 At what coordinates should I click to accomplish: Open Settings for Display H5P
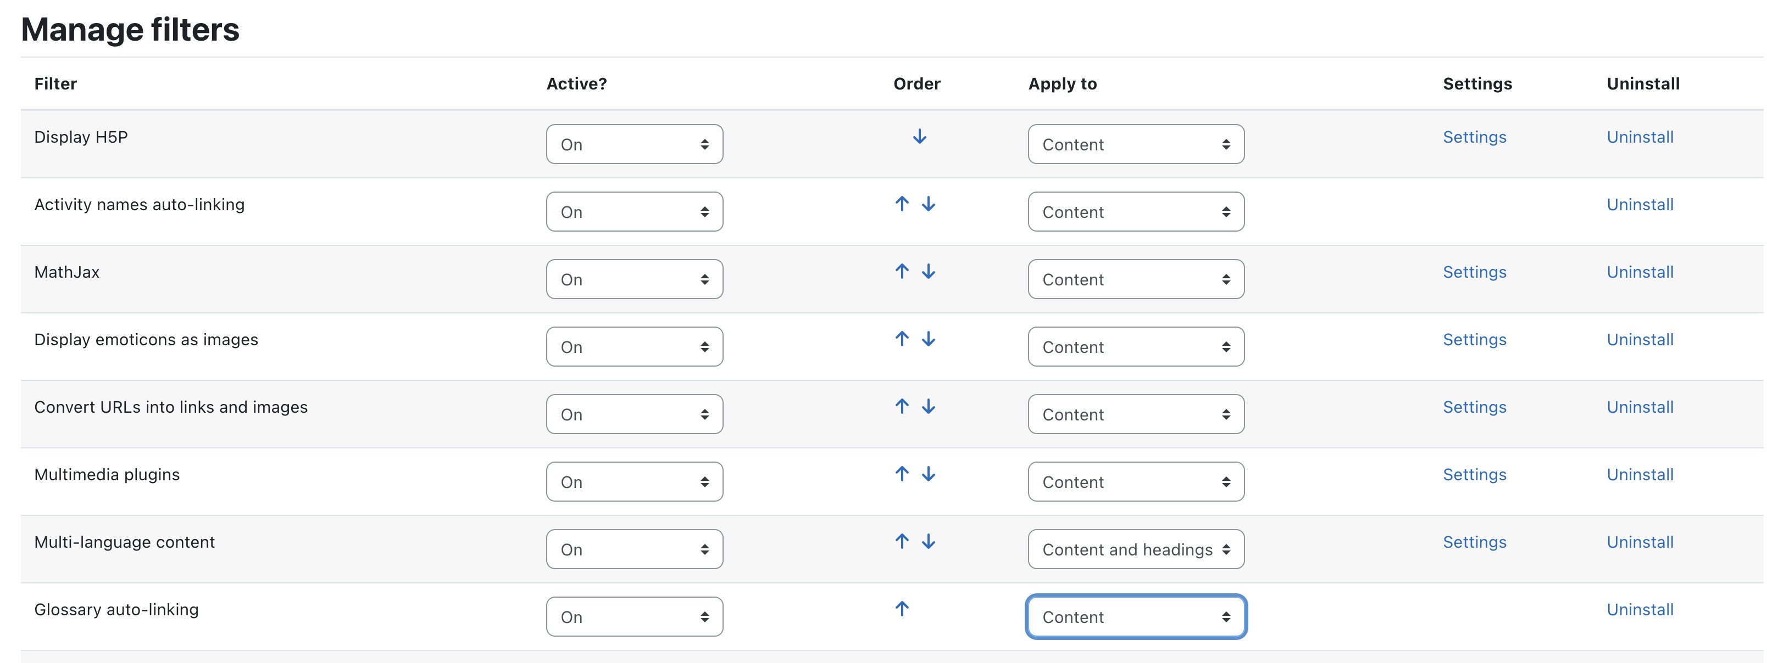1474,137
